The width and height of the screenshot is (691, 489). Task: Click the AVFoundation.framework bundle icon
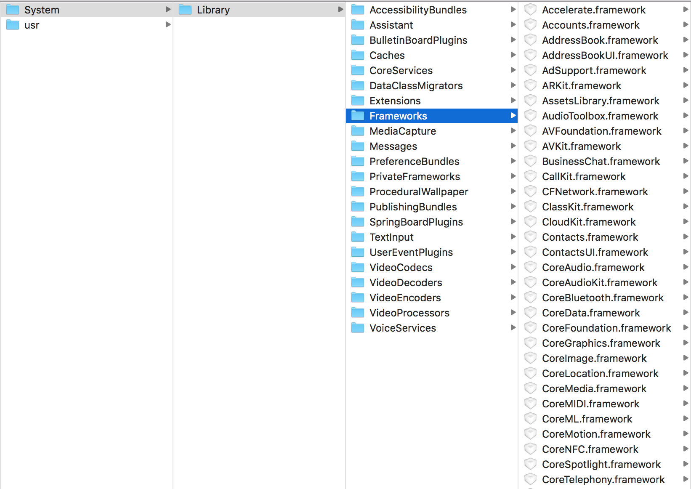pos(530,131)
